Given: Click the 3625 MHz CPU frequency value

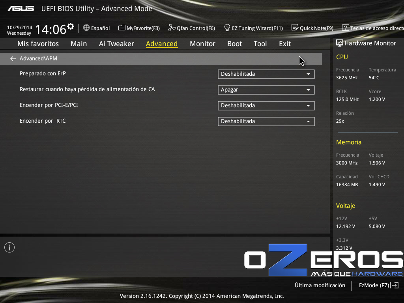Looking at the screenshot, I should [x=347, y=78].
